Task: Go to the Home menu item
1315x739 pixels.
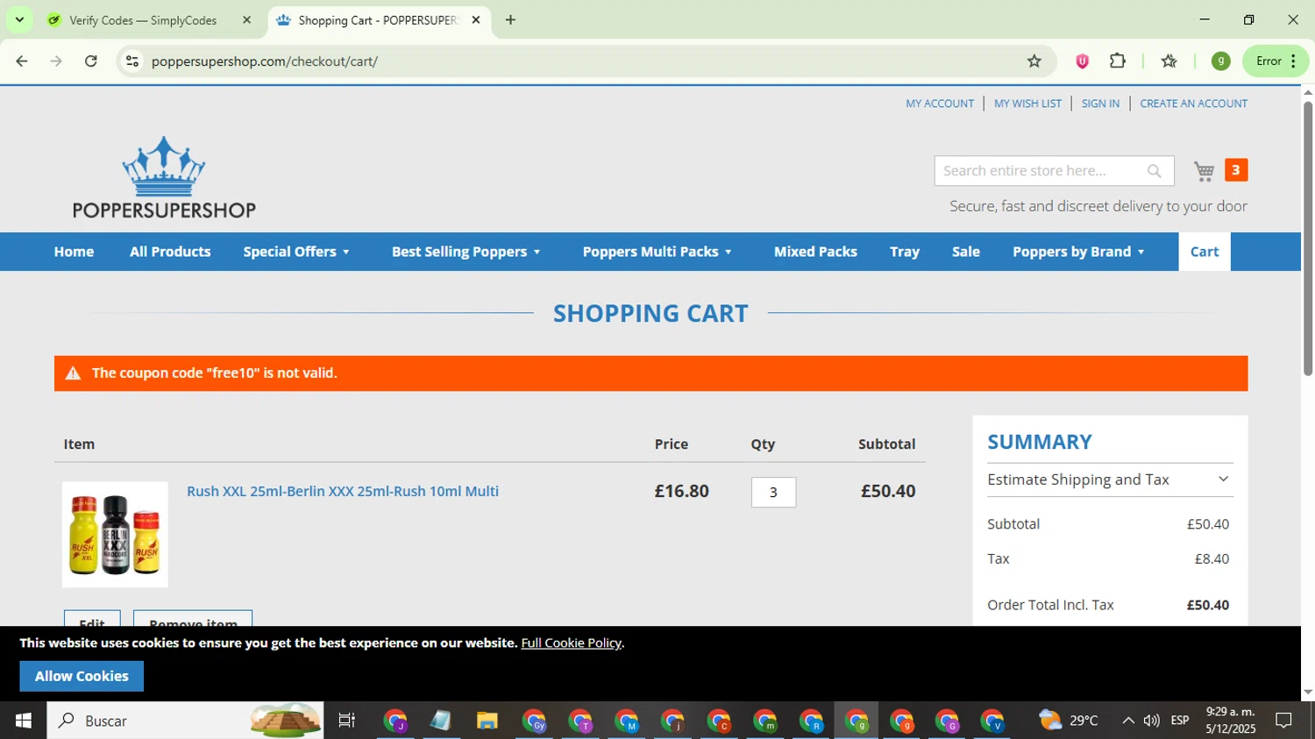Action: pyautogui.click(x=74, y=252)
